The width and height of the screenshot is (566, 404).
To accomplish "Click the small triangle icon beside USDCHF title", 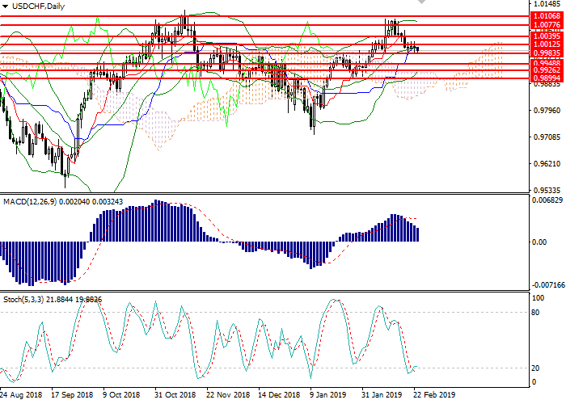I will coord(6,6).
